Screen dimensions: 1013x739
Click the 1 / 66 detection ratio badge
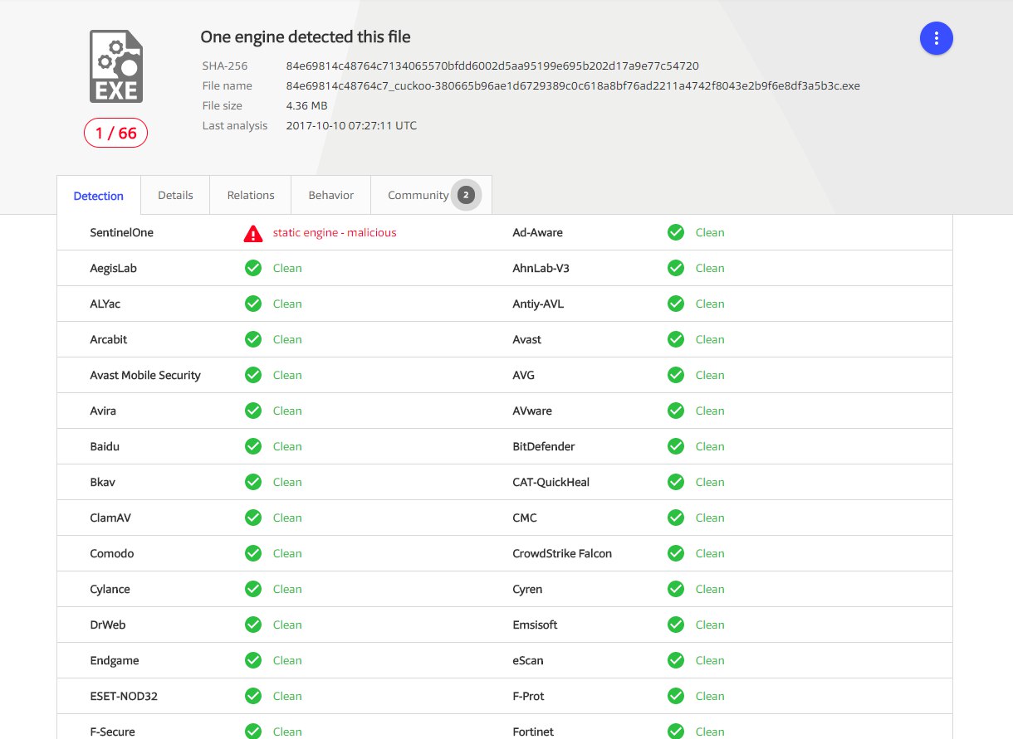(x=115, y=133)
